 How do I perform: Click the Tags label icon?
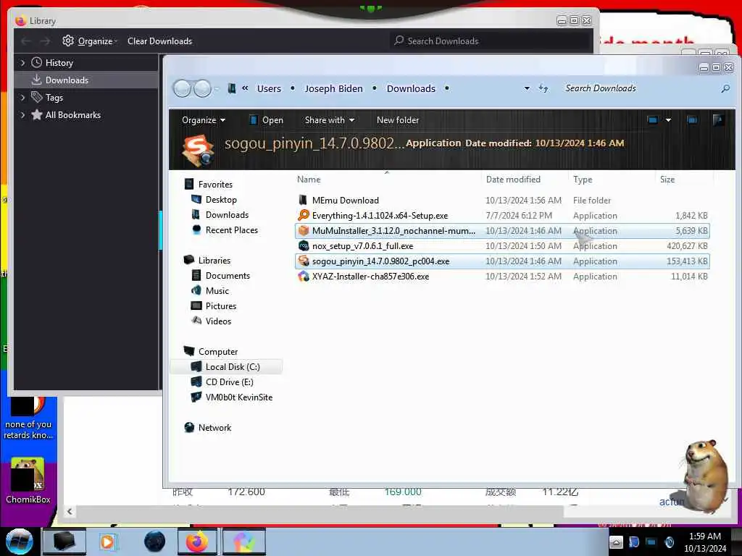point(36,97)
